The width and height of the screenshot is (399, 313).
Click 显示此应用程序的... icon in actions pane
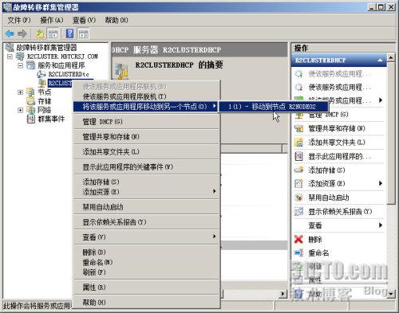click(x=299, y=156)
